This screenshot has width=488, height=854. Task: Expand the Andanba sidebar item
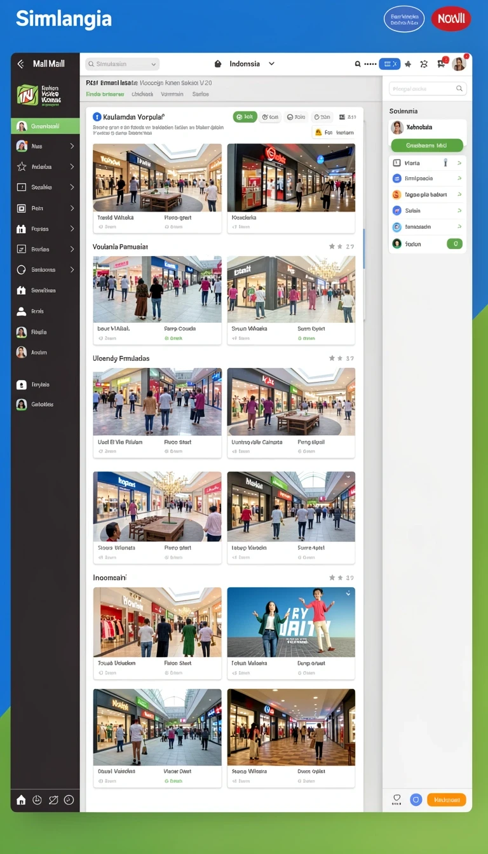pyautogui.click(x=45, y=166)
